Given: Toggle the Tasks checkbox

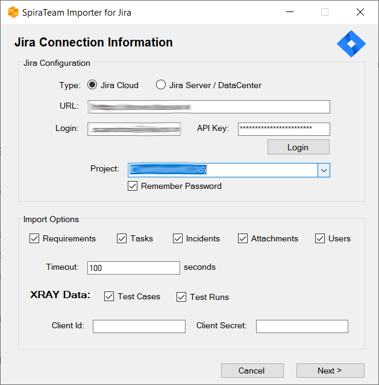Looking at the screenshot, I should [x=122, y=238].
